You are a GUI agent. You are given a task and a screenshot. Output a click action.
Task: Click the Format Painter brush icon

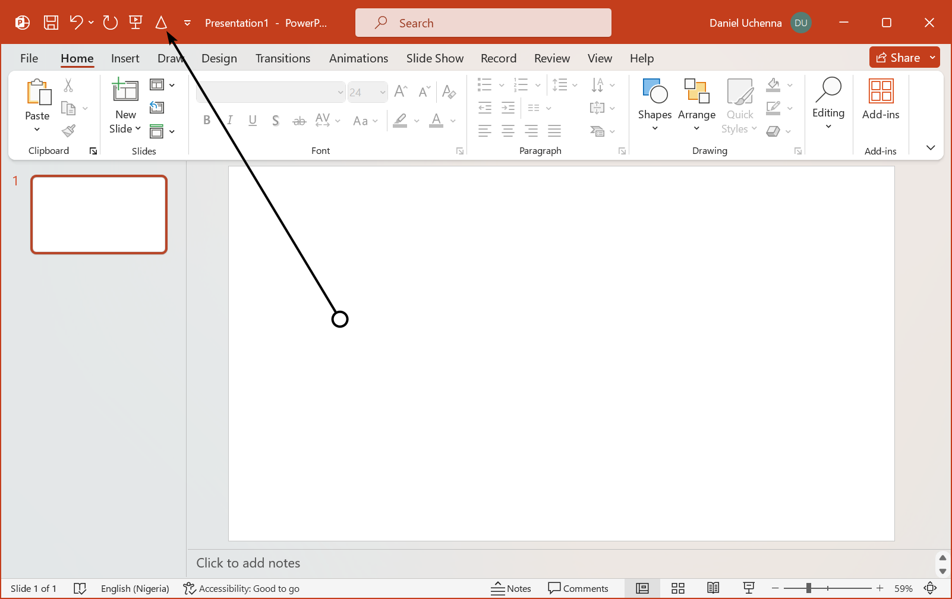pyautogui.click(x=69, y=131)
